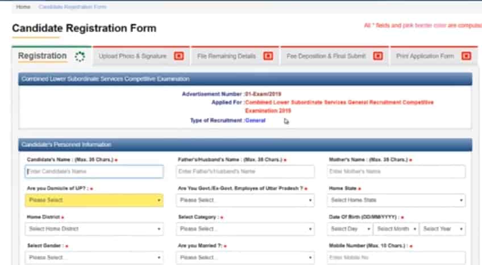Click red X icon beside Fee Deposition tab
Image resolution: width=482 pixels, height=265 pixels.
tap(377, 56)
